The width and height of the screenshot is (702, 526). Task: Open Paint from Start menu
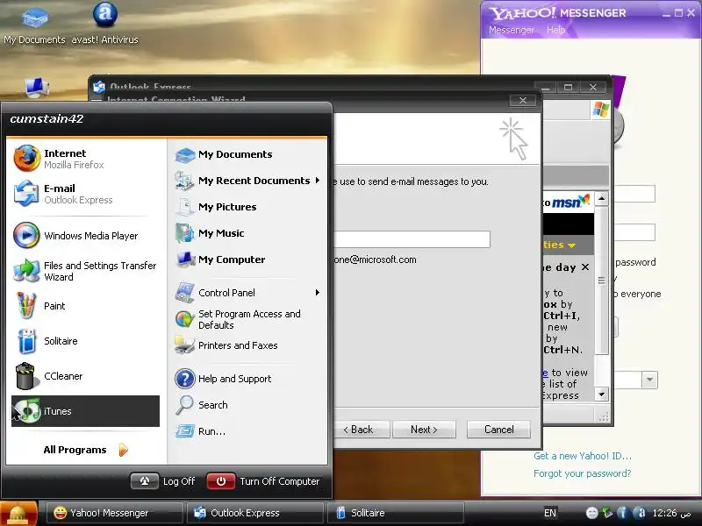[85, 306]
